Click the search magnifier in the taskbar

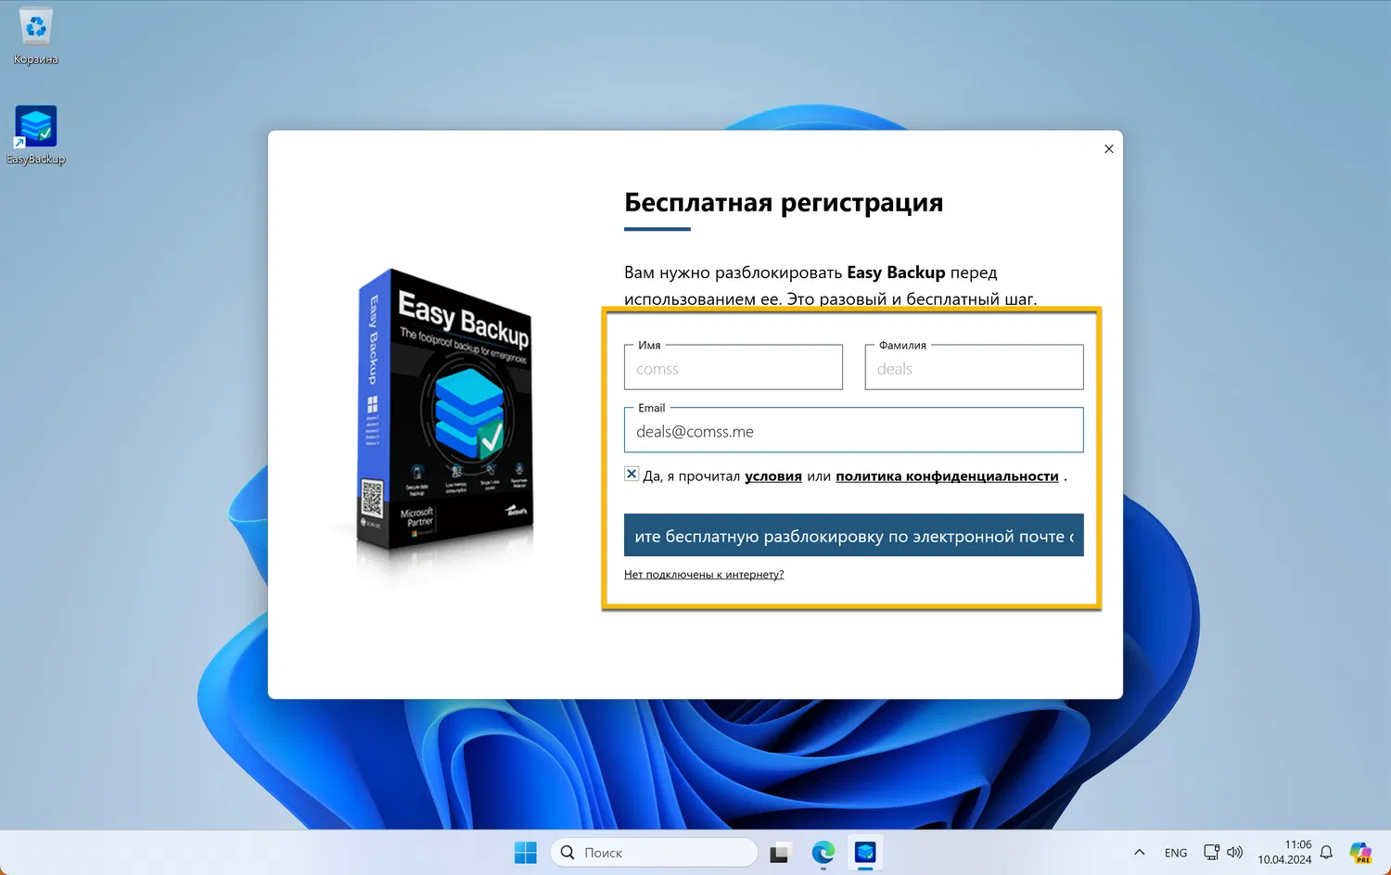[x=567, y=852]
